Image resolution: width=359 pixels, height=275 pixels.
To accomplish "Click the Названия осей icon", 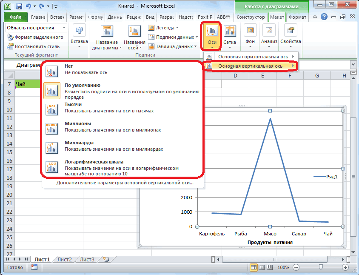I will tap(134, 32).
